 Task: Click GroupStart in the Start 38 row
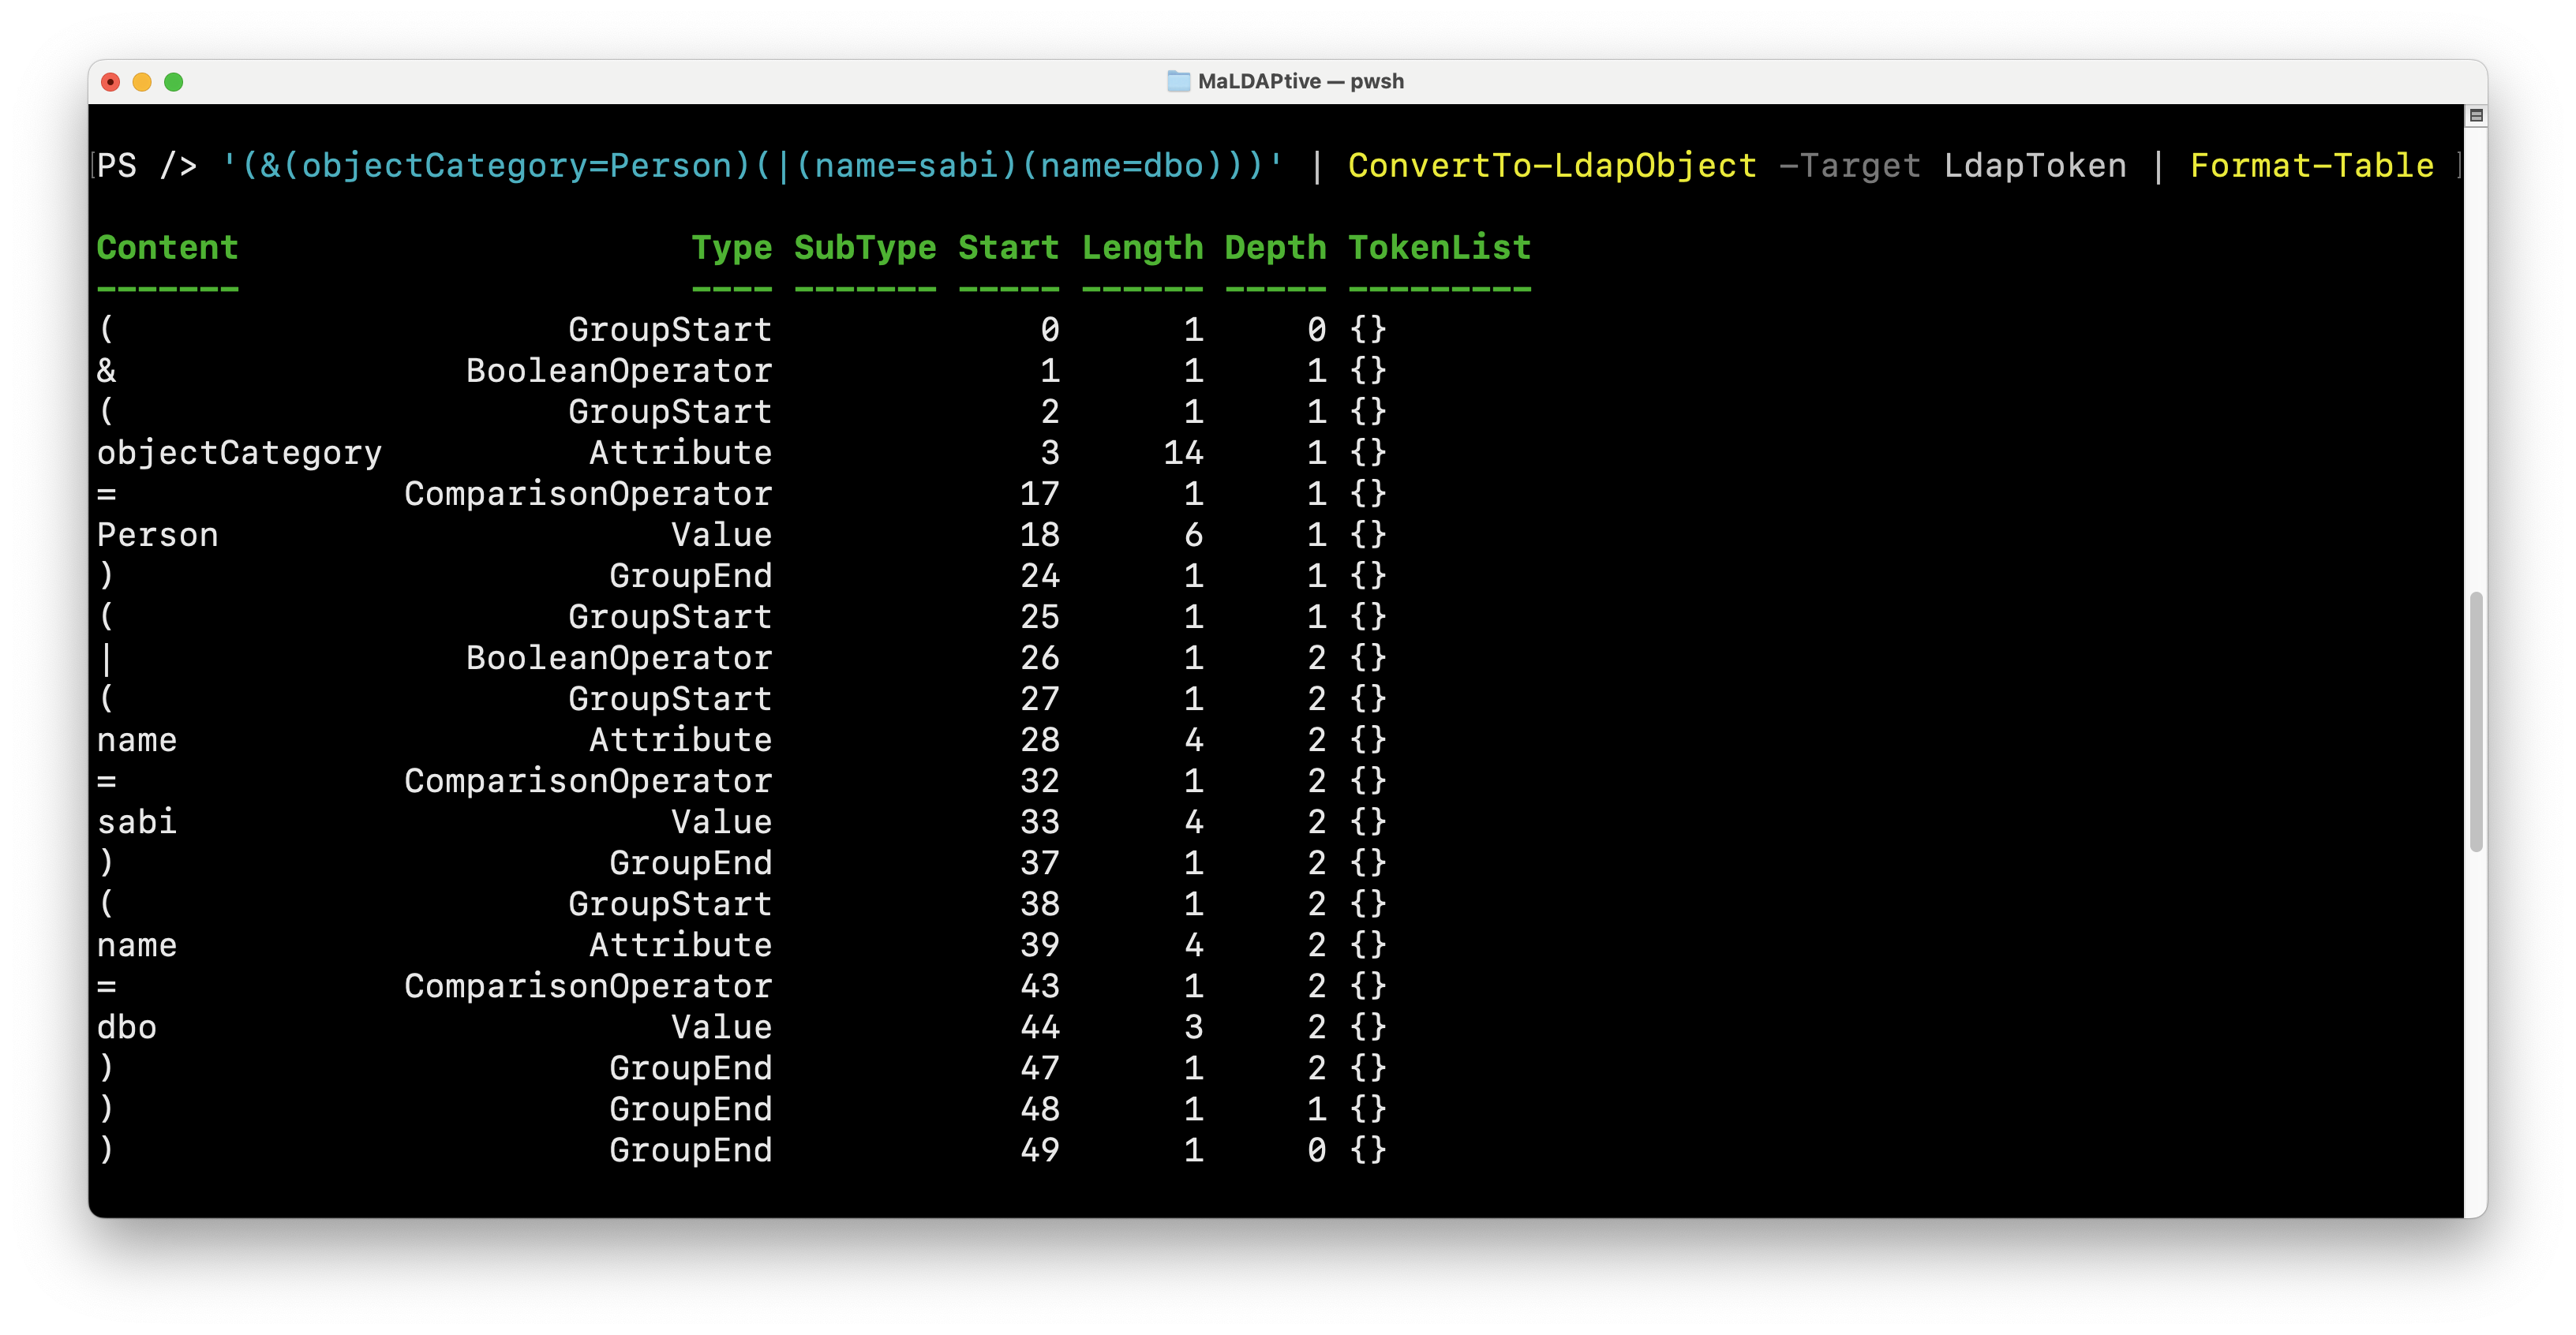pyautogui.click(x=670, y=904)
